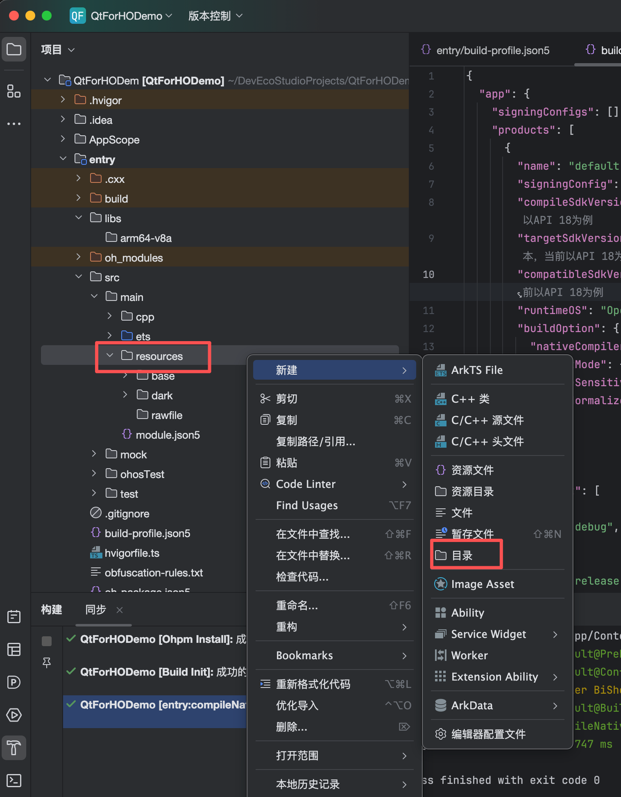Viewport: 621px width, 797px height.
Task: Open the Project tool window folder icon
Action: click(x=14, y=50)
